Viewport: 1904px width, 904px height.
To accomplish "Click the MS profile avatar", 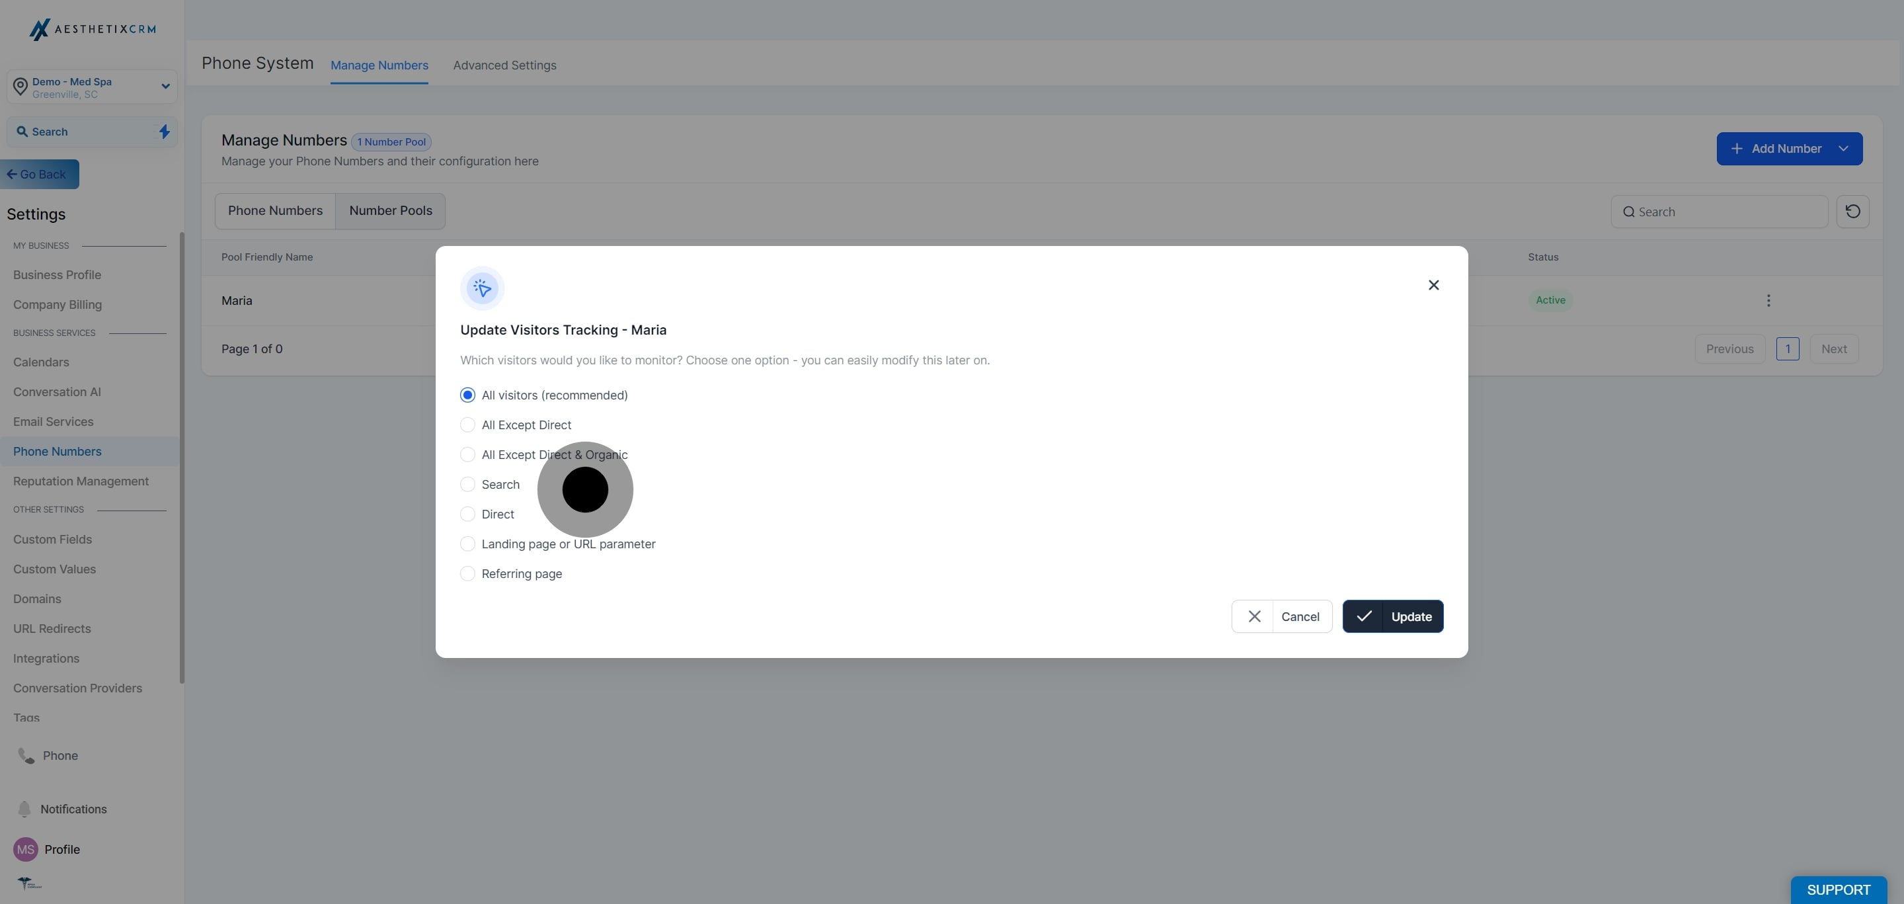I will coord(25,849).
